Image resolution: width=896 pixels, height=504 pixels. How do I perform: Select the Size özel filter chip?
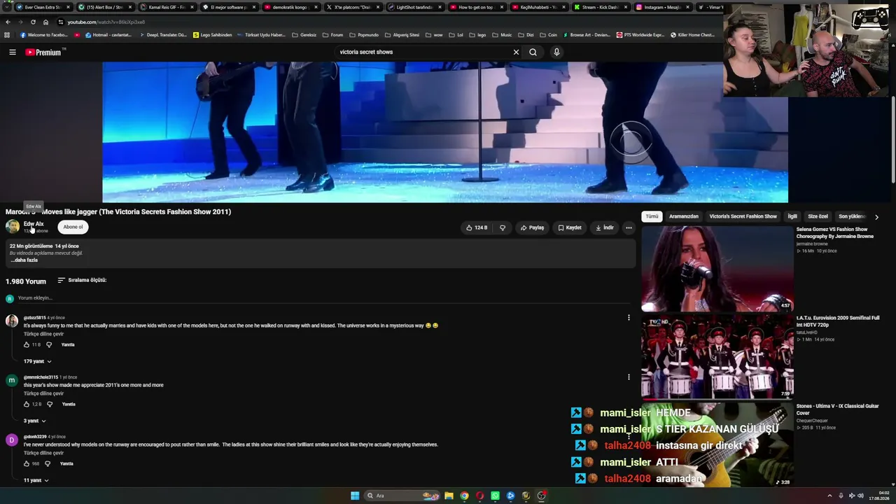[818, 216]
